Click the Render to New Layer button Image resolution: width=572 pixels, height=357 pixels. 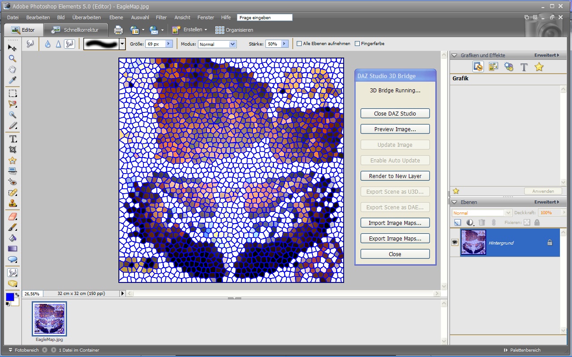[395, 176]
